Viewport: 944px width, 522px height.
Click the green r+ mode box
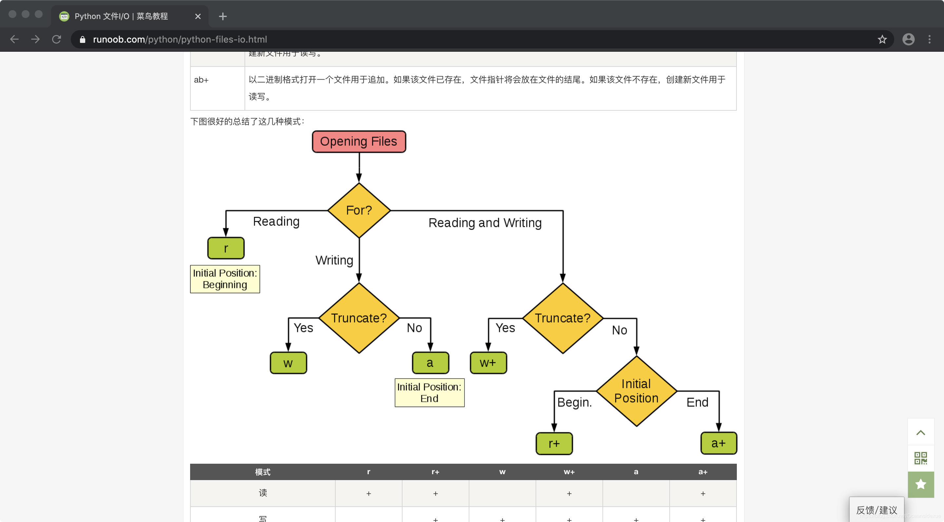coord(554,444)
